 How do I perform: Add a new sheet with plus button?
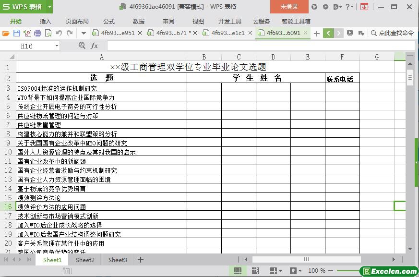tap(141, 260)
